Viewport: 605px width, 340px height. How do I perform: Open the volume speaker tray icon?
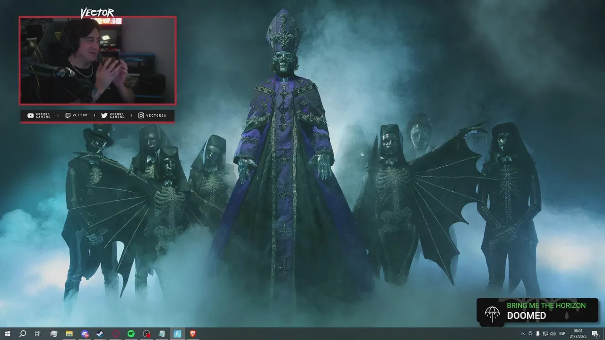[x=553, y=334]
